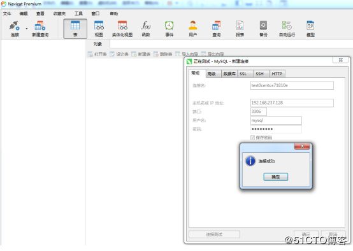The height and width of the screenshot is (251, 353).
Task: Switch to the SSH tab
Action: [261, 74]
